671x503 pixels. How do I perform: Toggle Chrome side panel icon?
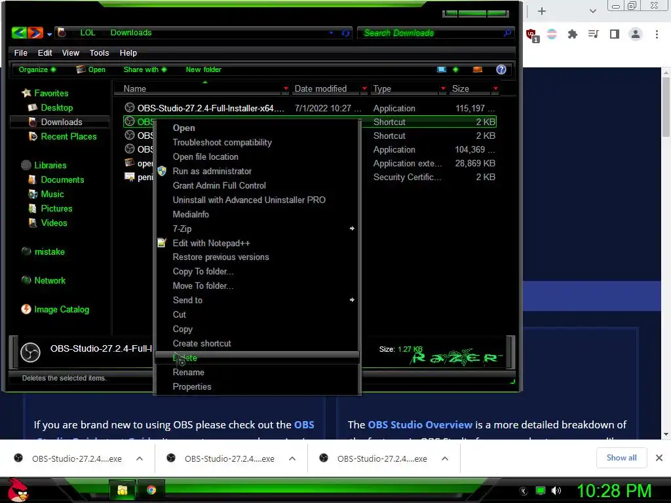[615, 34]
